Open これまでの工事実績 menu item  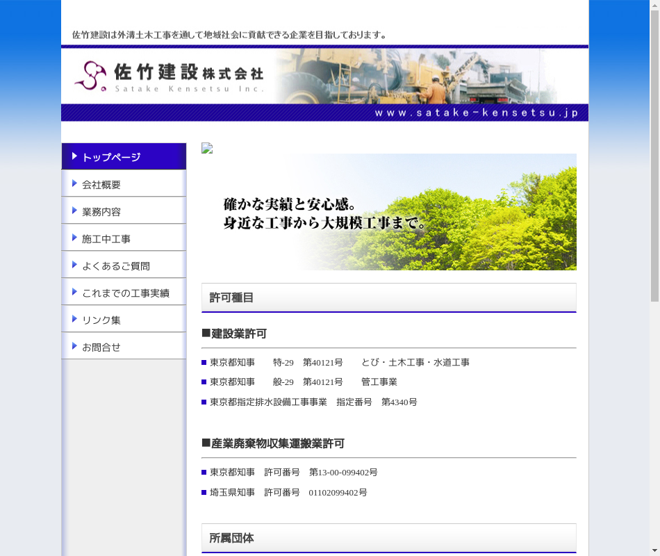(x=125, y=293)
